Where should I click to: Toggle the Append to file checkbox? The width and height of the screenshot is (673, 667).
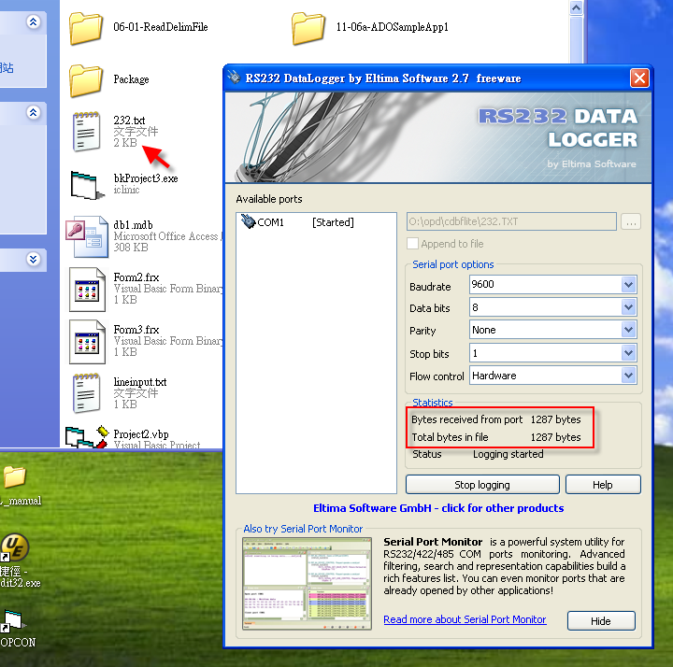(x=412, y=244)
